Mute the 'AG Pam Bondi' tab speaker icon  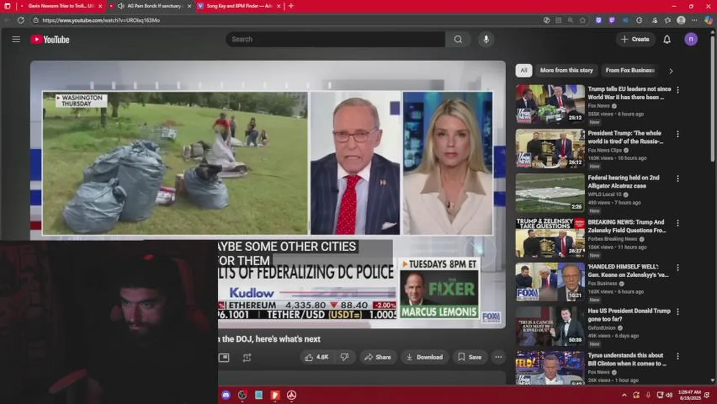[121, 6]
